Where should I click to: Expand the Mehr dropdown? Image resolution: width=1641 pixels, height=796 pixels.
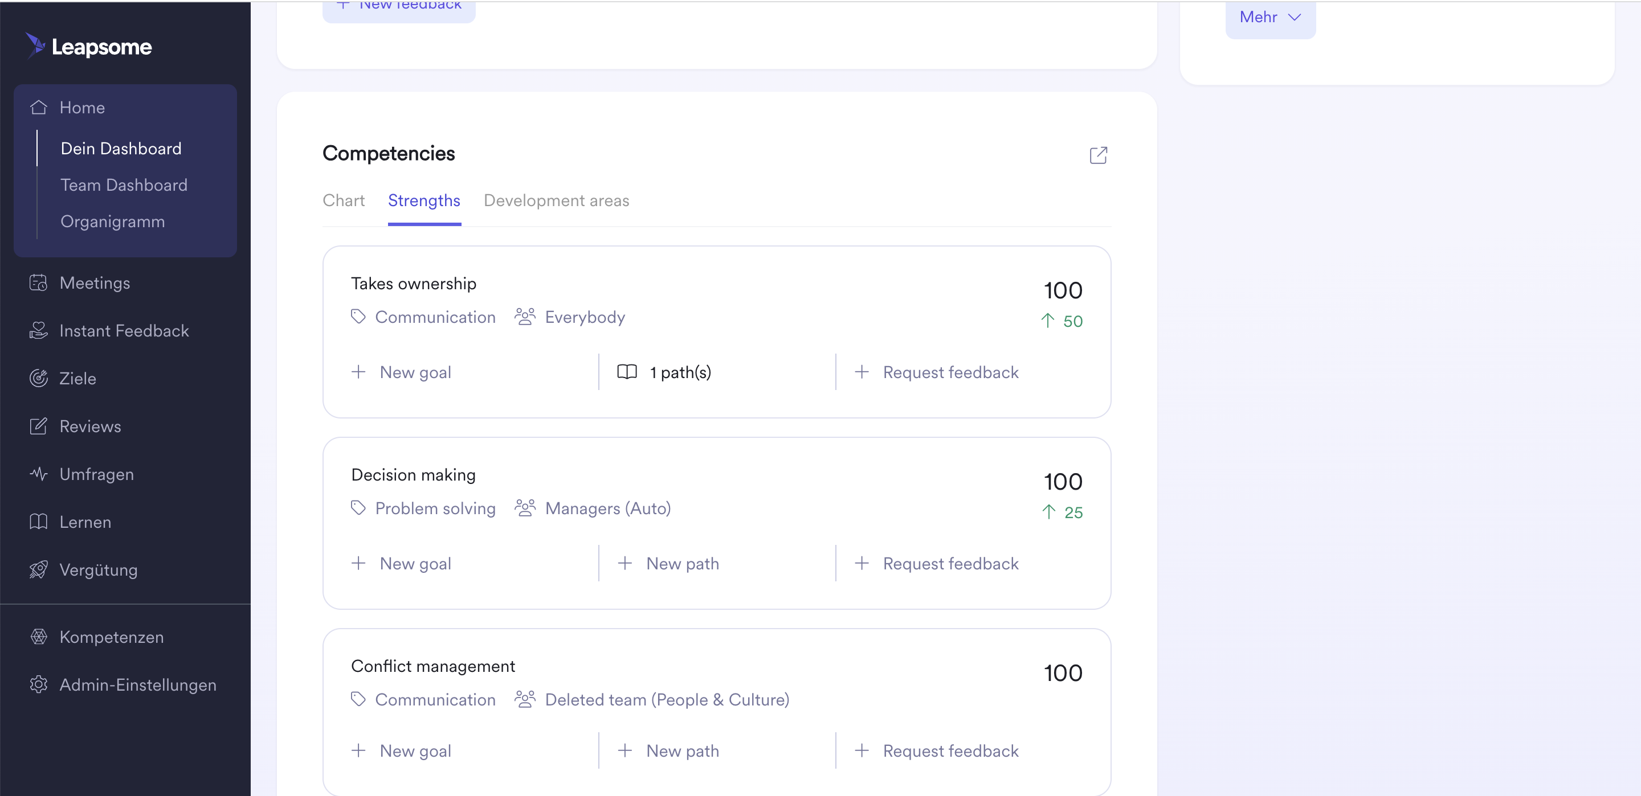[x=1270, y=17]
